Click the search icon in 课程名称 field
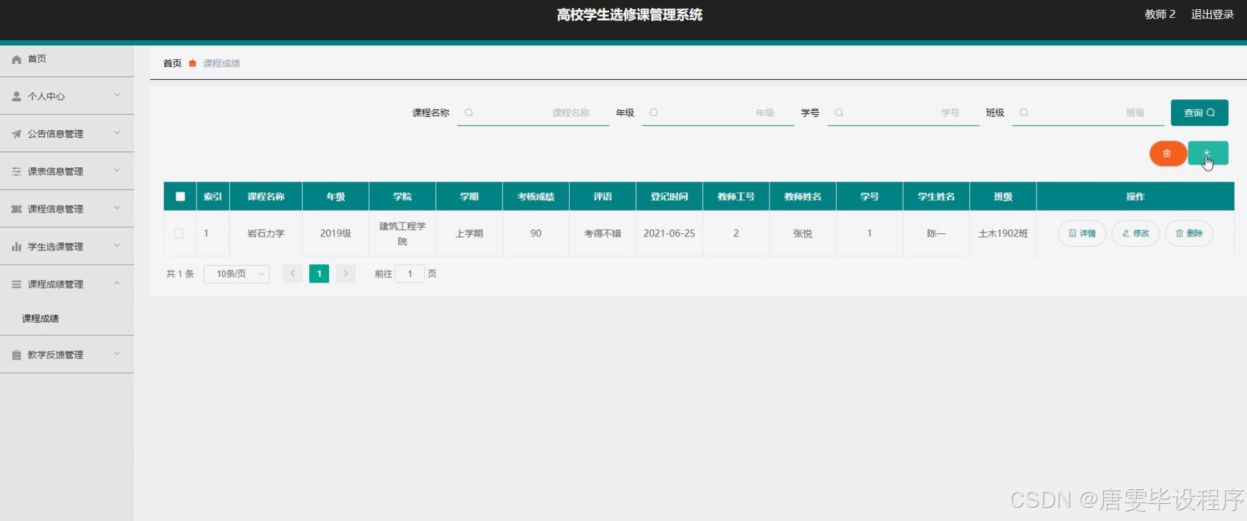1247x521 pixels. (x=469, y=113)
